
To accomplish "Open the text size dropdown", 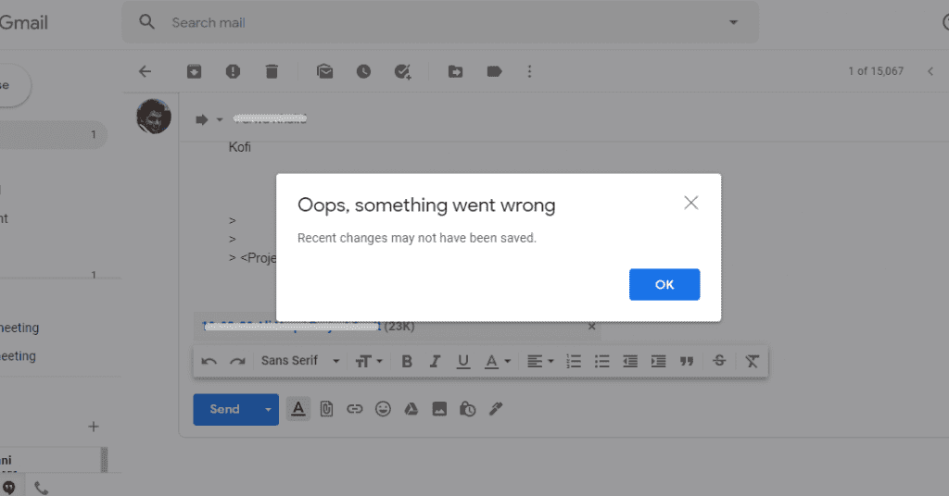I will coord(369,361).
